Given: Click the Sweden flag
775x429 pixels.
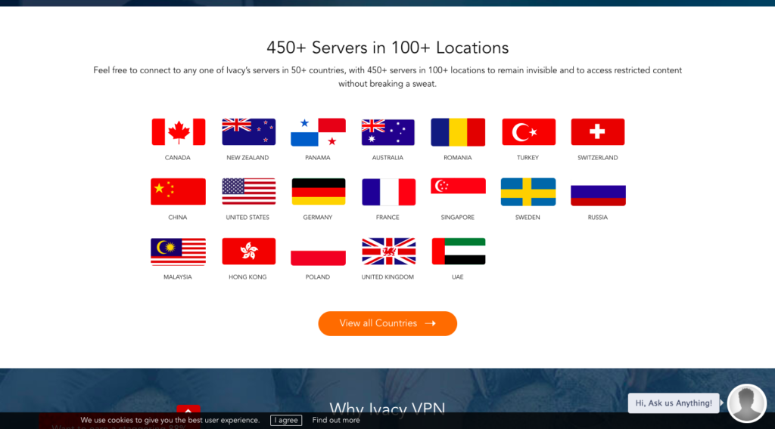Looking at the screenshot, I should [528, 191].
